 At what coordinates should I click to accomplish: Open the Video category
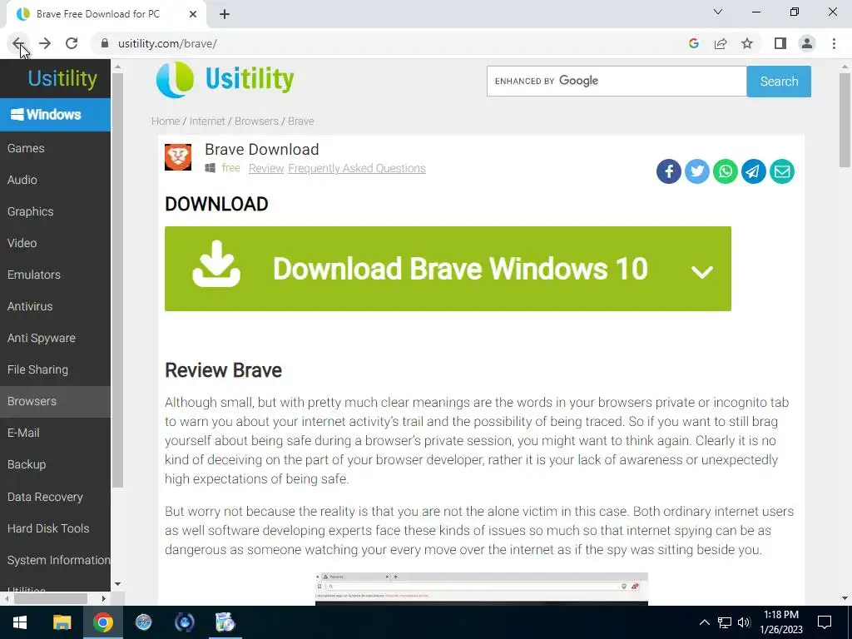(55, 243)
